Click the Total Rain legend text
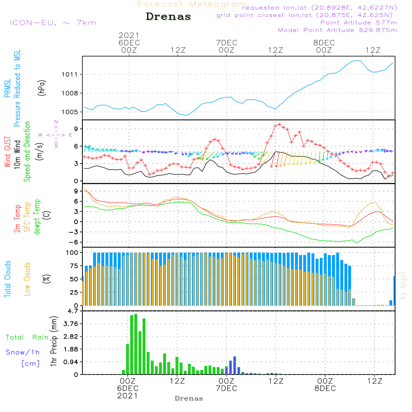Viewport: 412px width, 412px height. [x=27, y=337]
